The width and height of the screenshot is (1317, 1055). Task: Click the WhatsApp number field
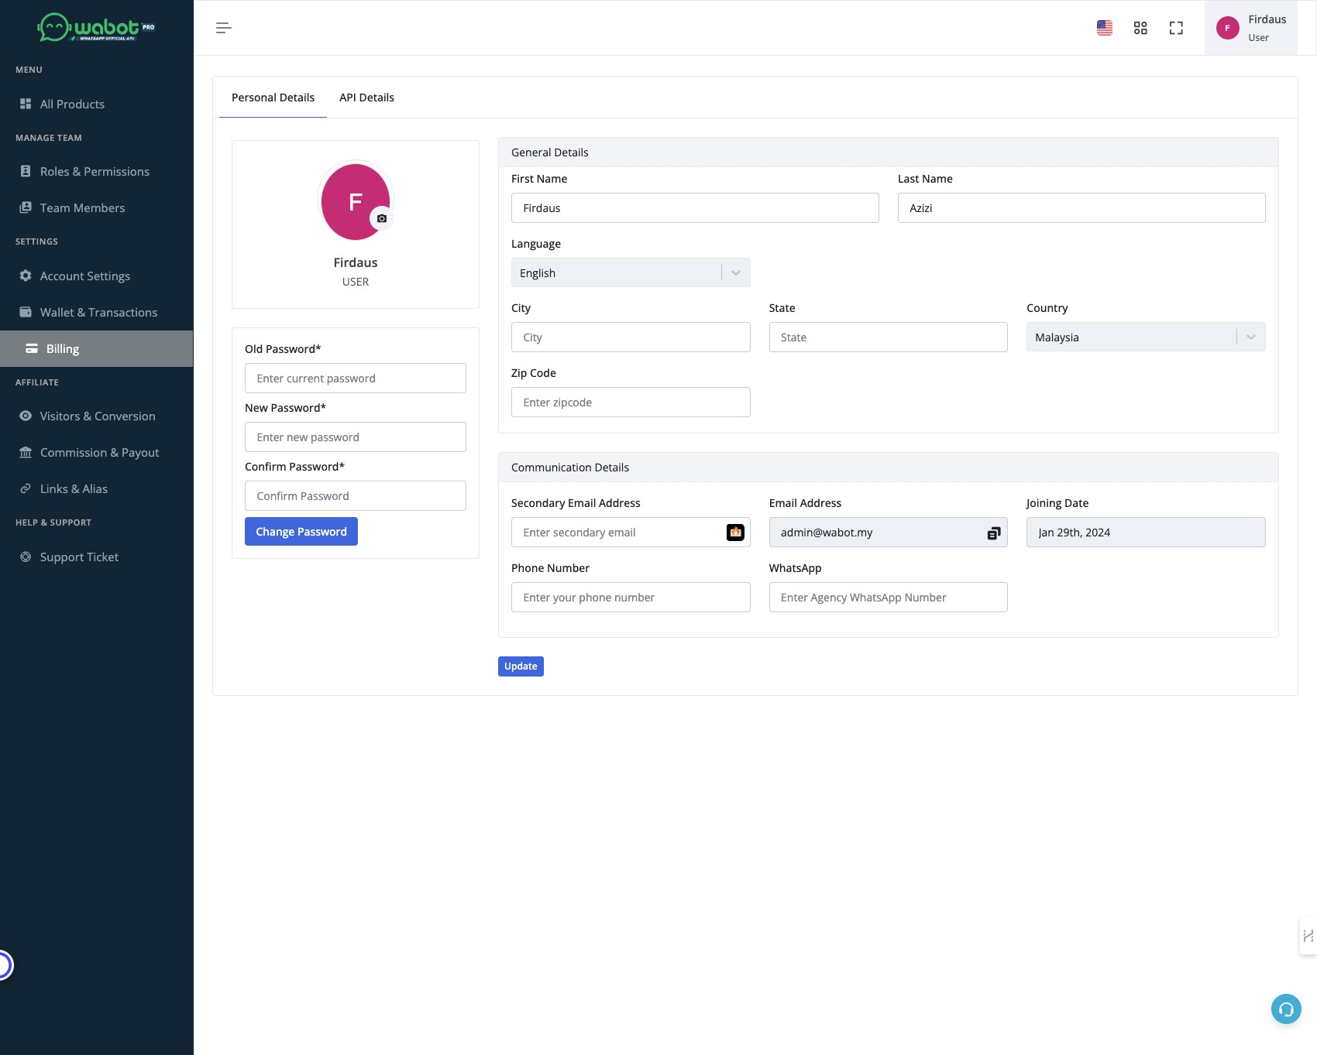pyautogui.click(x=888, y=597)
